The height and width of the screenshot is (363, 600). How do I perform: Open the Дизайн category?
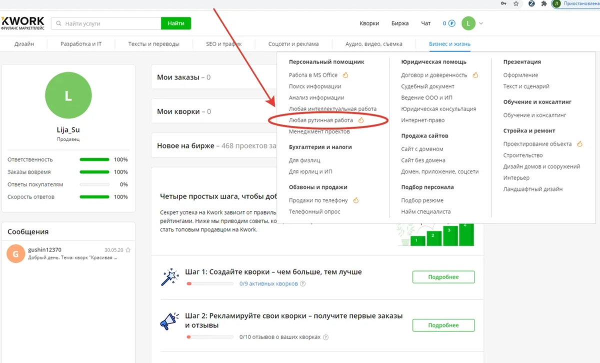click(24, 44)
